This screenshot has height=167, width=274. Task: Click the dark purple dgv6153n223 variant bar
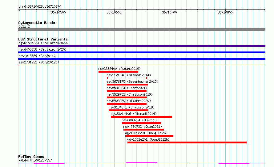[142, 46]
